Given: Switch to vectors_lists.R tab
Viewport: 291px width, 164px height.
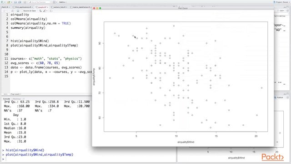Looking at the screenshot, I should coord(59,7).
